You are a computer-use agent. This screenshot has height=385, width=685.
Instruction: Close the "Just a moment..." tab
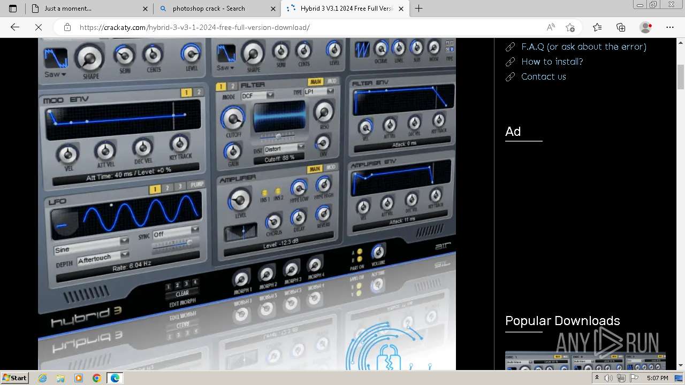(x=146, y=9)
